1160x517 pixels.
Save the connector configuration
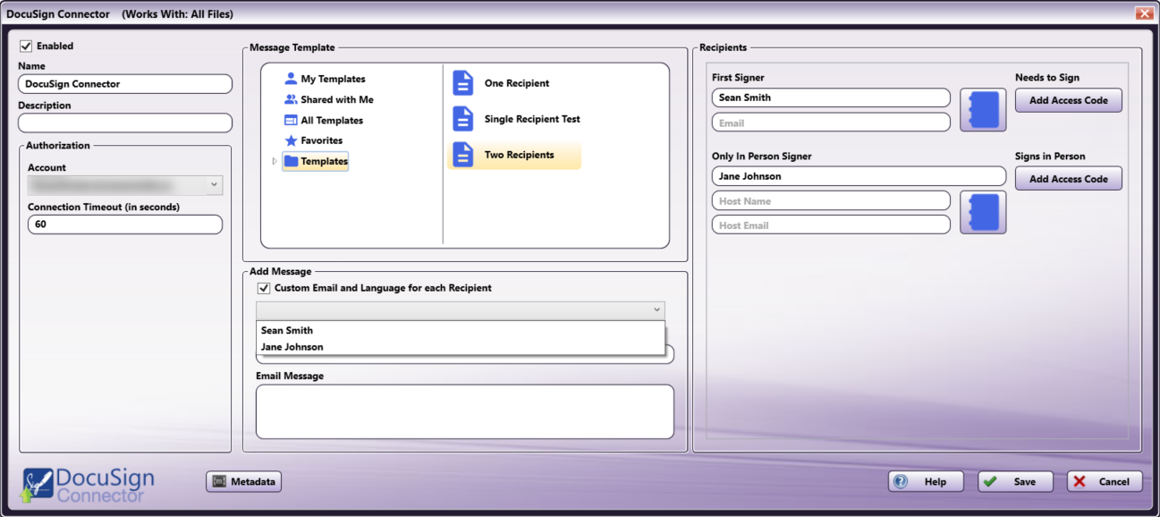pyautogui.click(x=1015, y=481)
